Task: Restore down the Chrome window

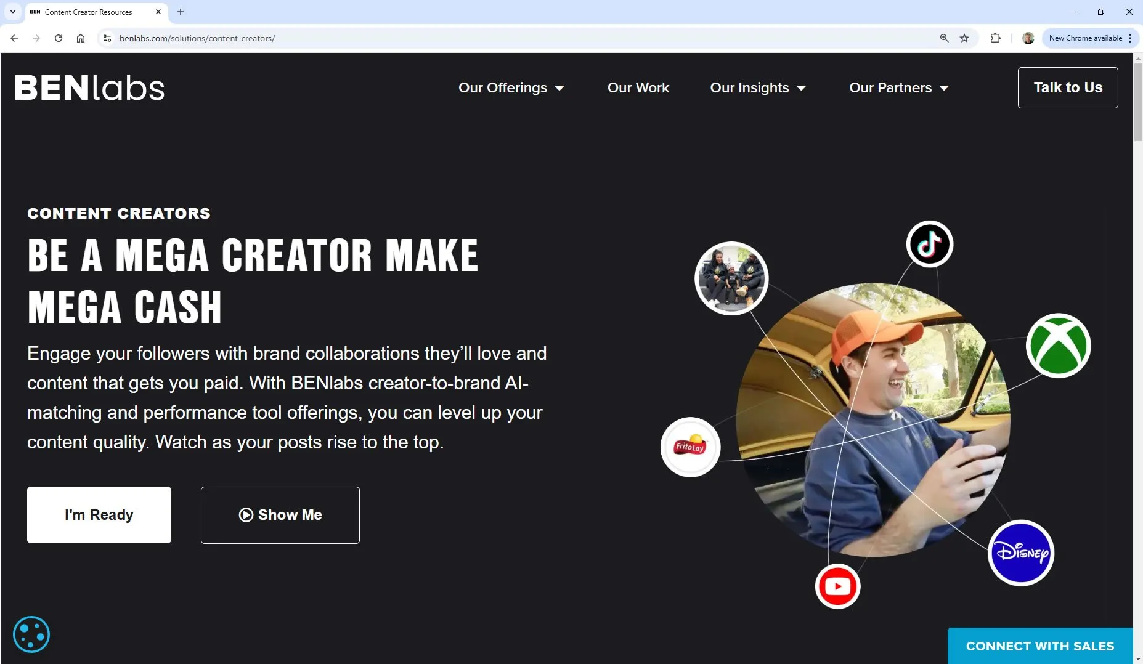Action: click(x=1100, y=12)
